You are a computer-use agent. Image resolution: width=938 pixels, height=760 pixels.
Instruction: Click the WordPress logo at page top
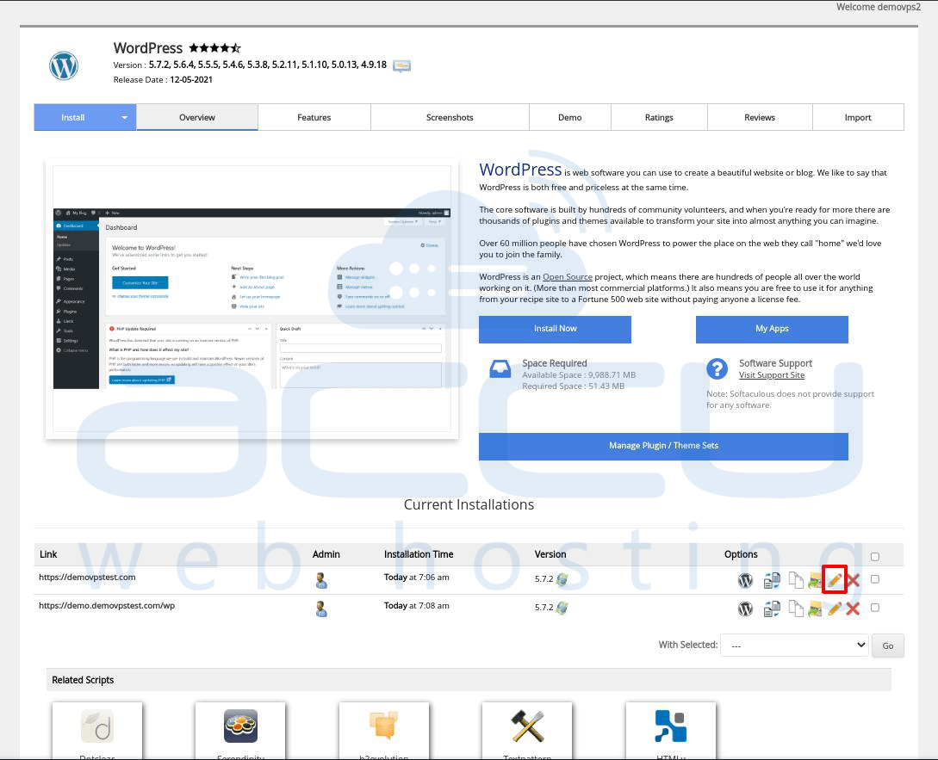point(64,65)
